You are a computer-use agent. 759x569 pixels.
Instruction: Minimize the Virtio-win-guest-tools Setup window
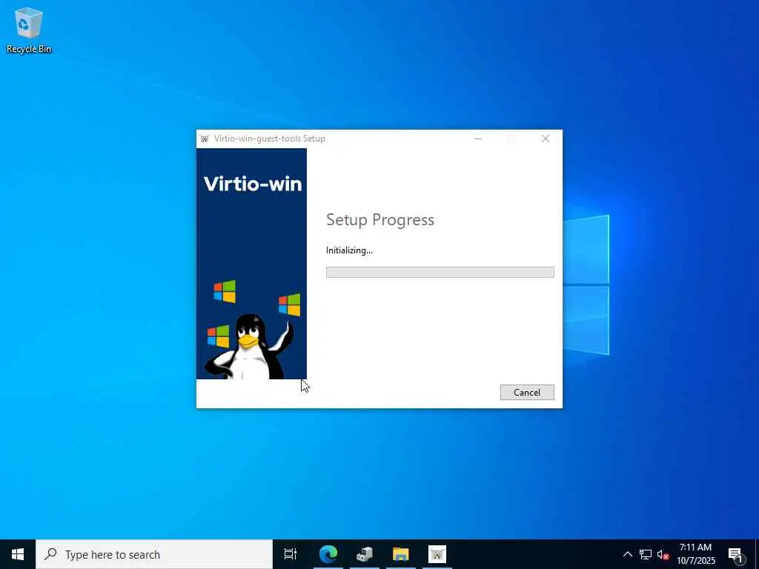[478, 139]
